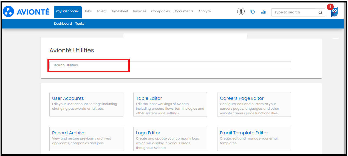Click the Avionté Utilities heading
This screenshot has height=156, width=348.
(x=72, y=50)
